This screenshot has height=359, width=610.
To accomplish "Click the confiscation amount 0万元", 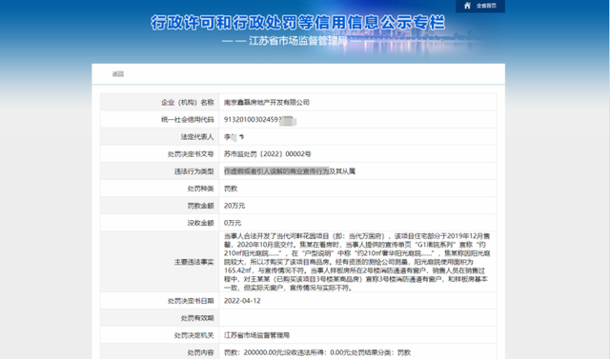I will pos(233,223).
